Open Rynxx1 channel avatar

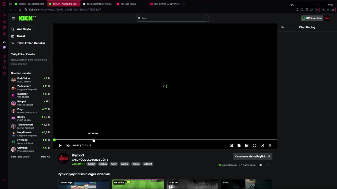point(63,158)
